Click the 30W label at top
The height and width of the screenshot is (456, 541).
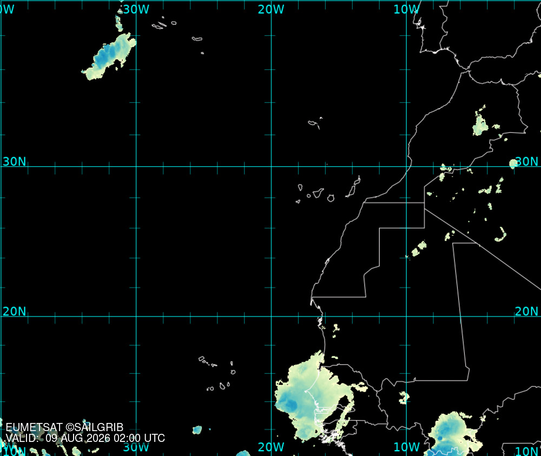click(136, 9)
